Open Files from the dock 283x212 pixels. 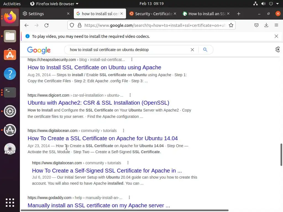(10, 36)
